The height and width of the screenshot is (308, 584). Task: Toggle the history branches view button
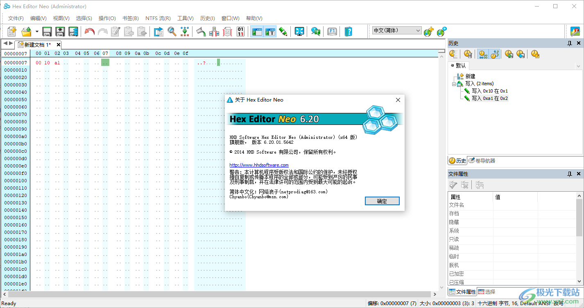click(x=495, y=54)
